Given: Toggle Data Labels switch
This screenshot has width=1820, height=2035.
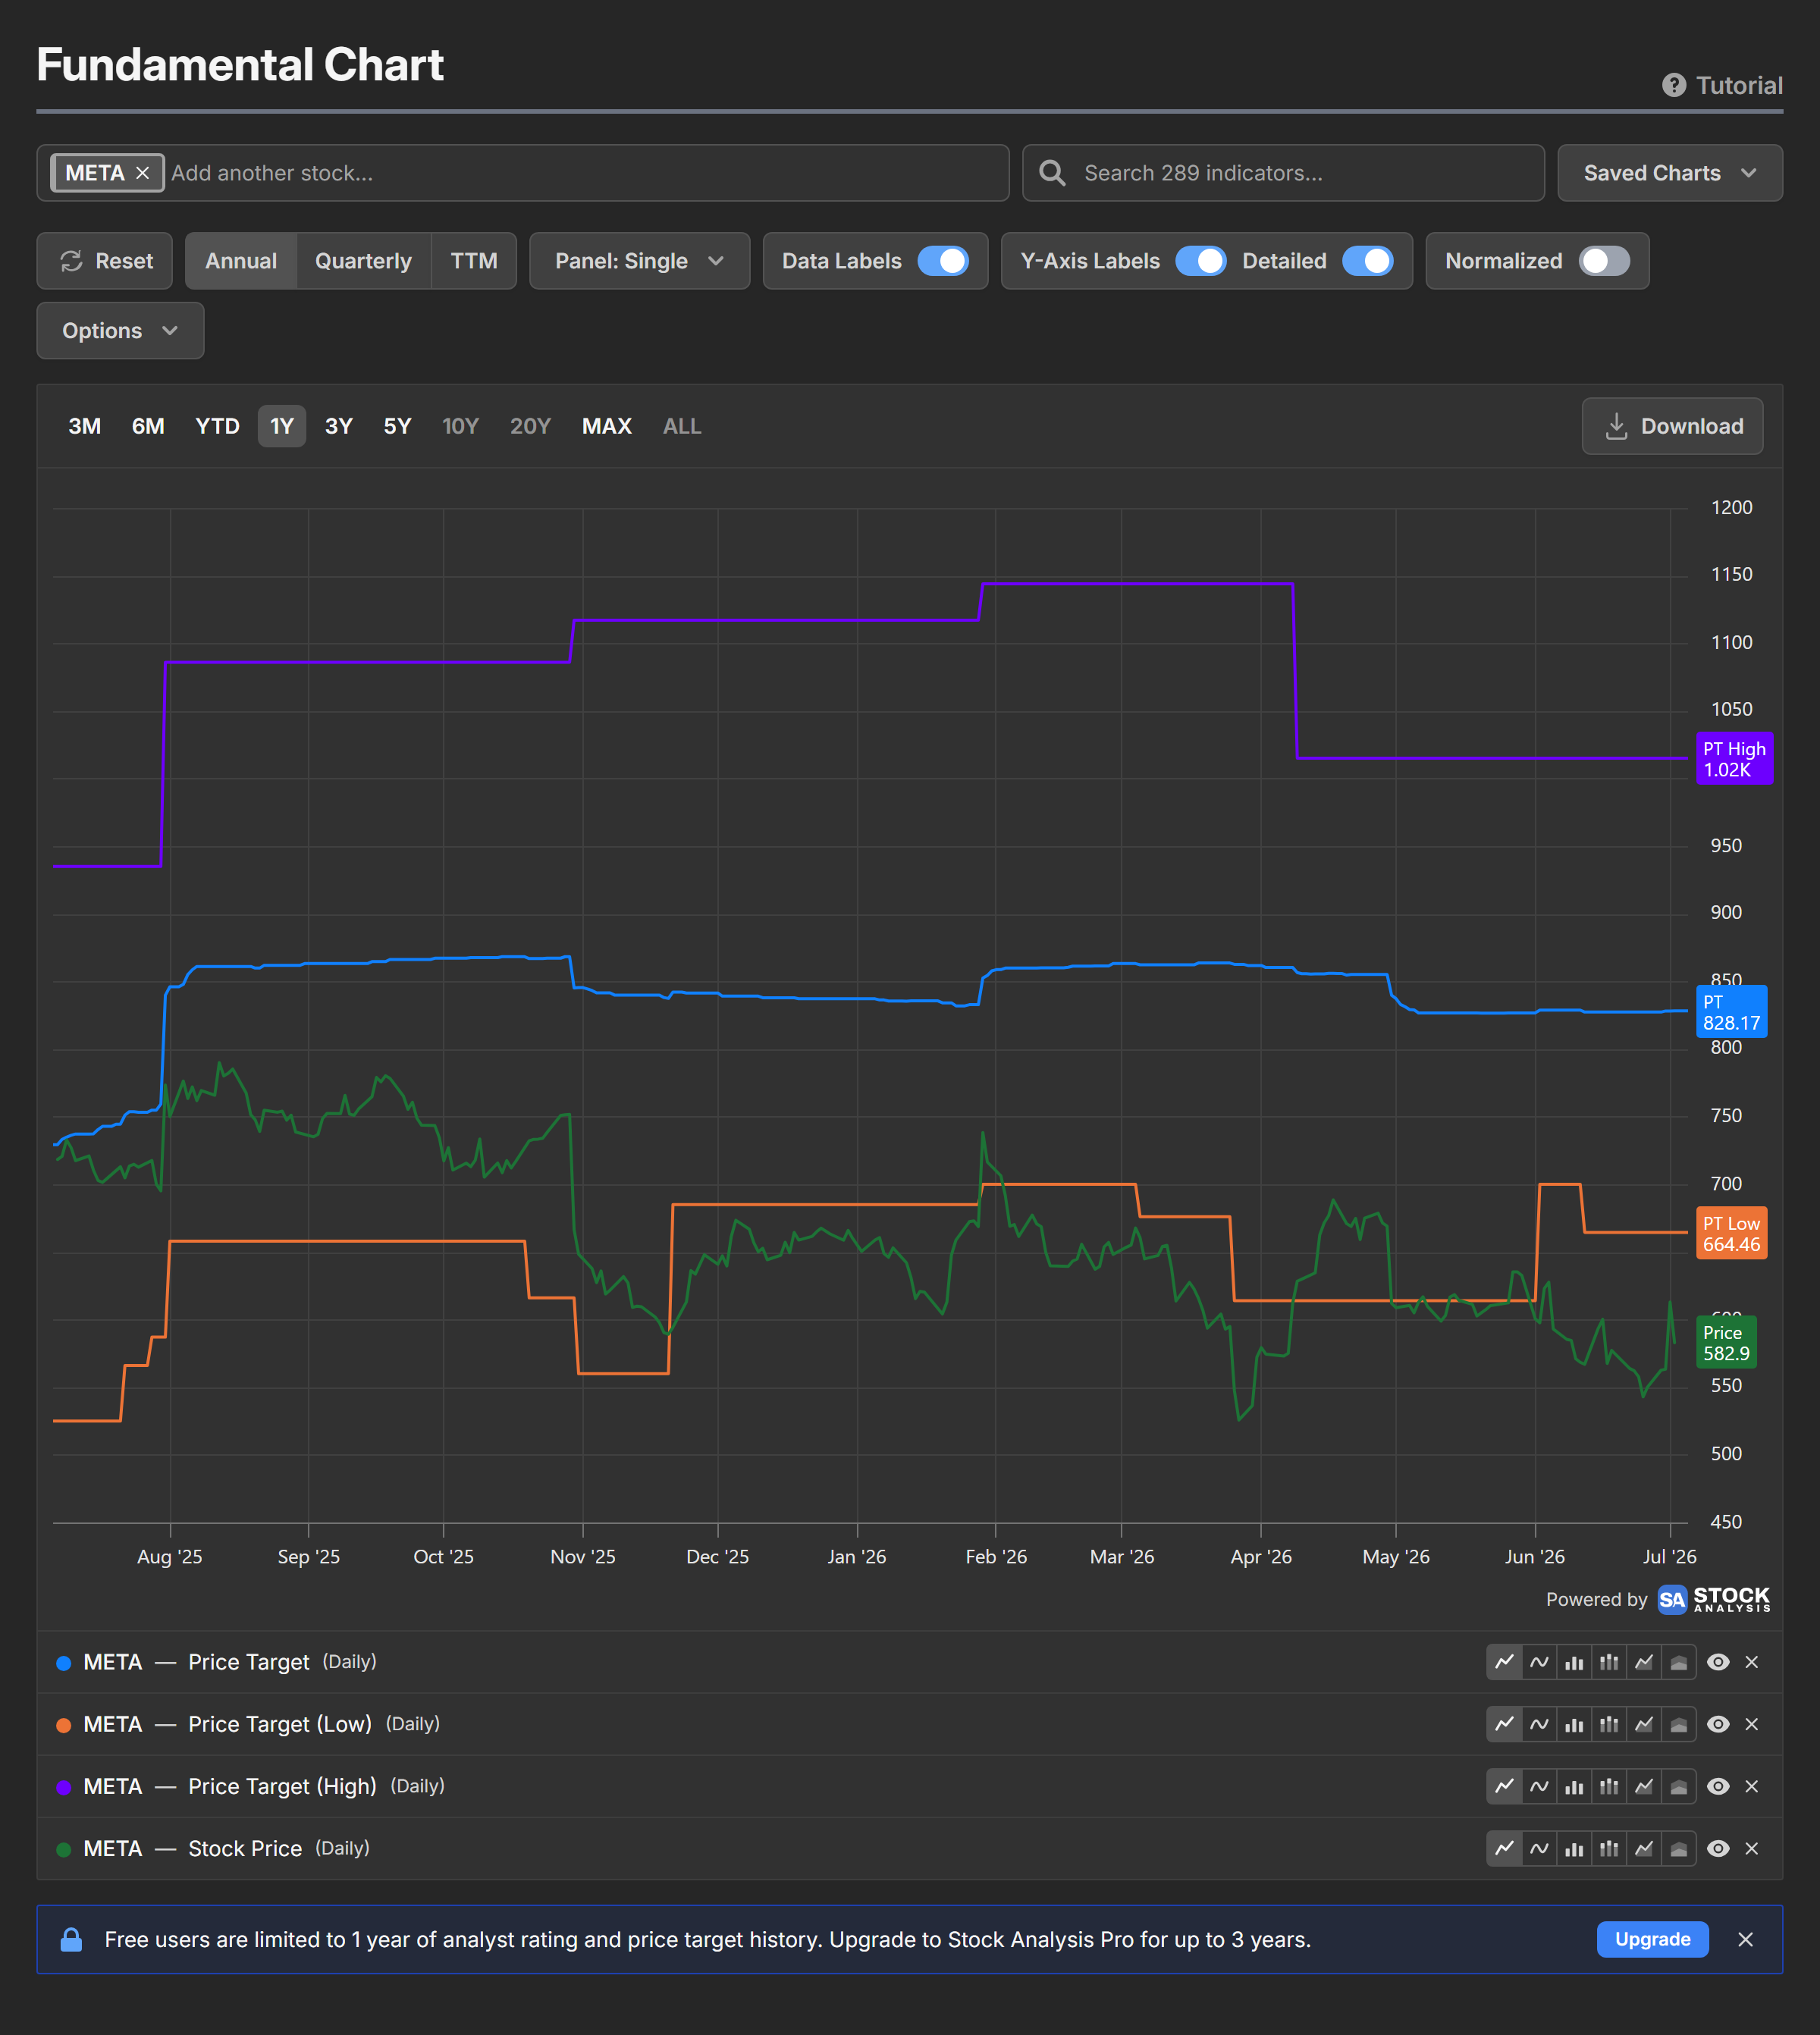Looking at the screenshot, I should point(943,261).
